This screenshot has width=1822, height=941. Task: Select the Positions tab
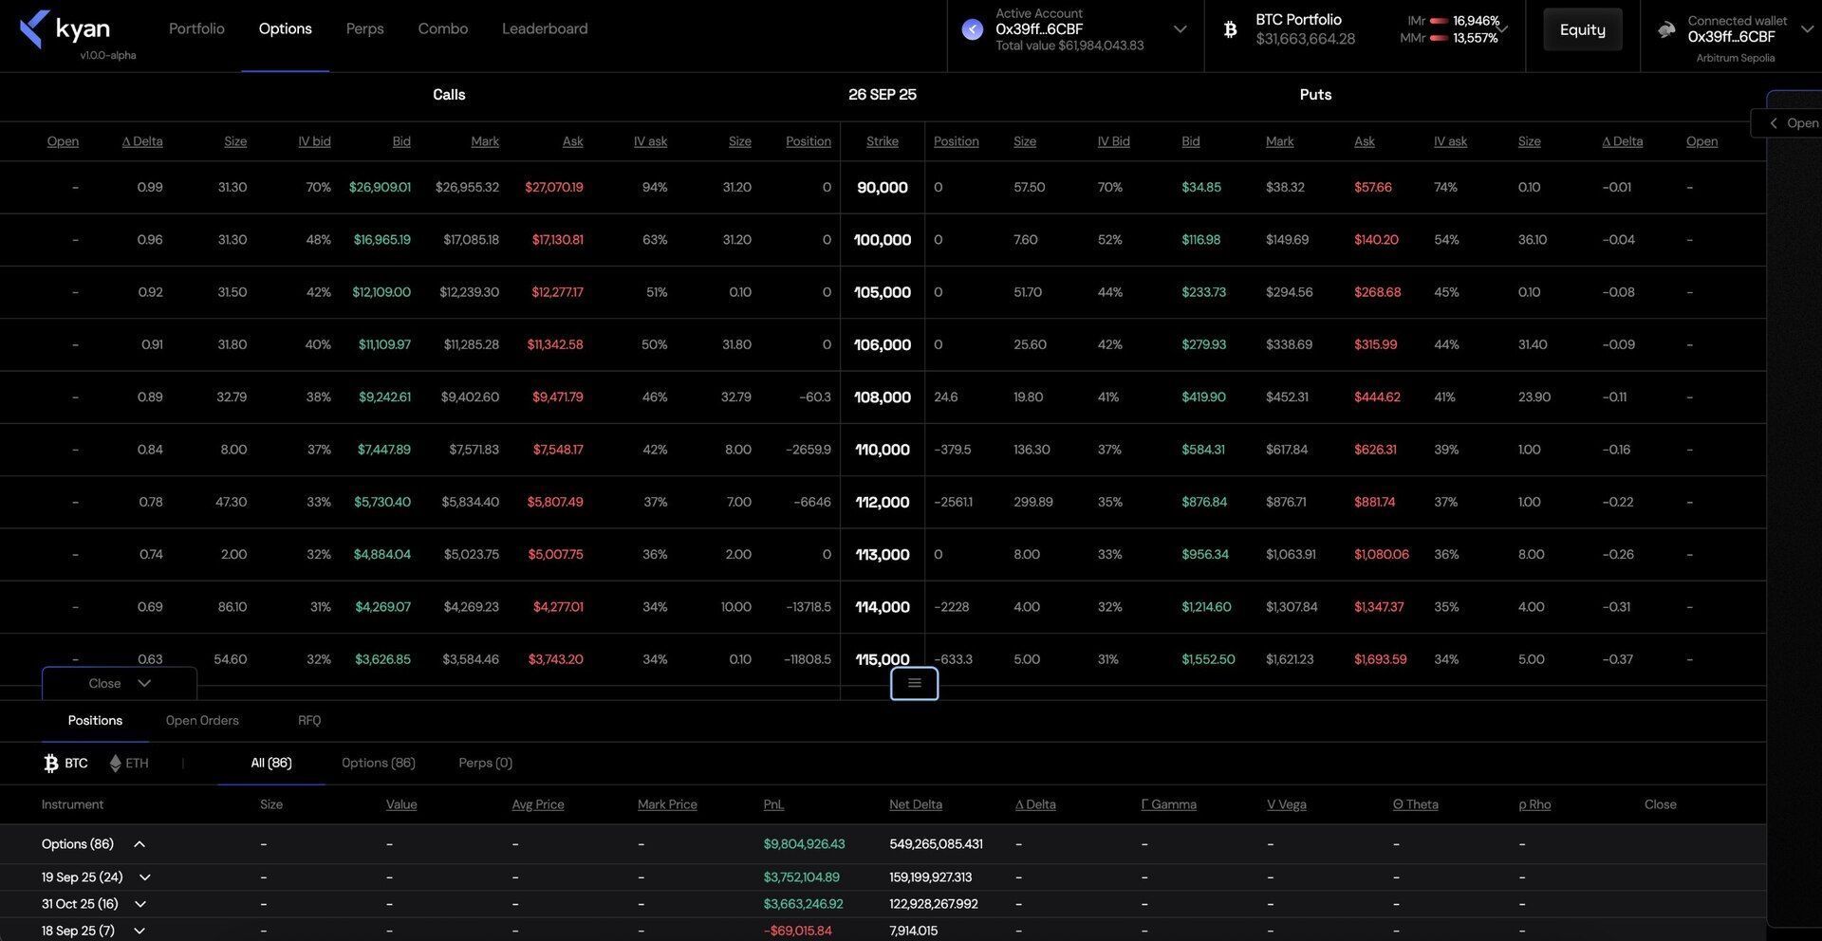[95, 720]
